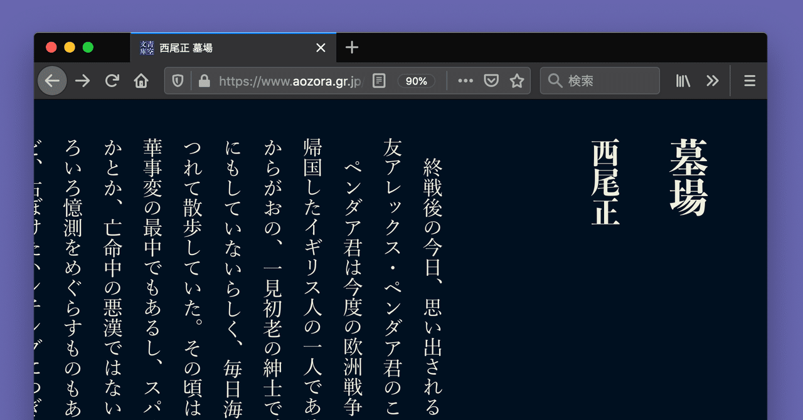Image resolution: width=803 pixels, height=420 pixels.
Task: View site security padlock details
Action: tap(203, 81)
